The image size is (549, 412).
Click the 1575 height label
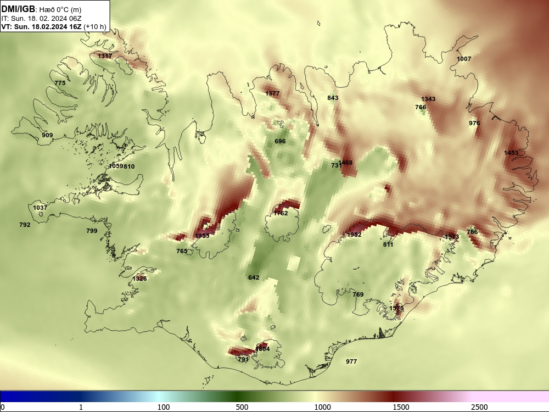point(397,308)
